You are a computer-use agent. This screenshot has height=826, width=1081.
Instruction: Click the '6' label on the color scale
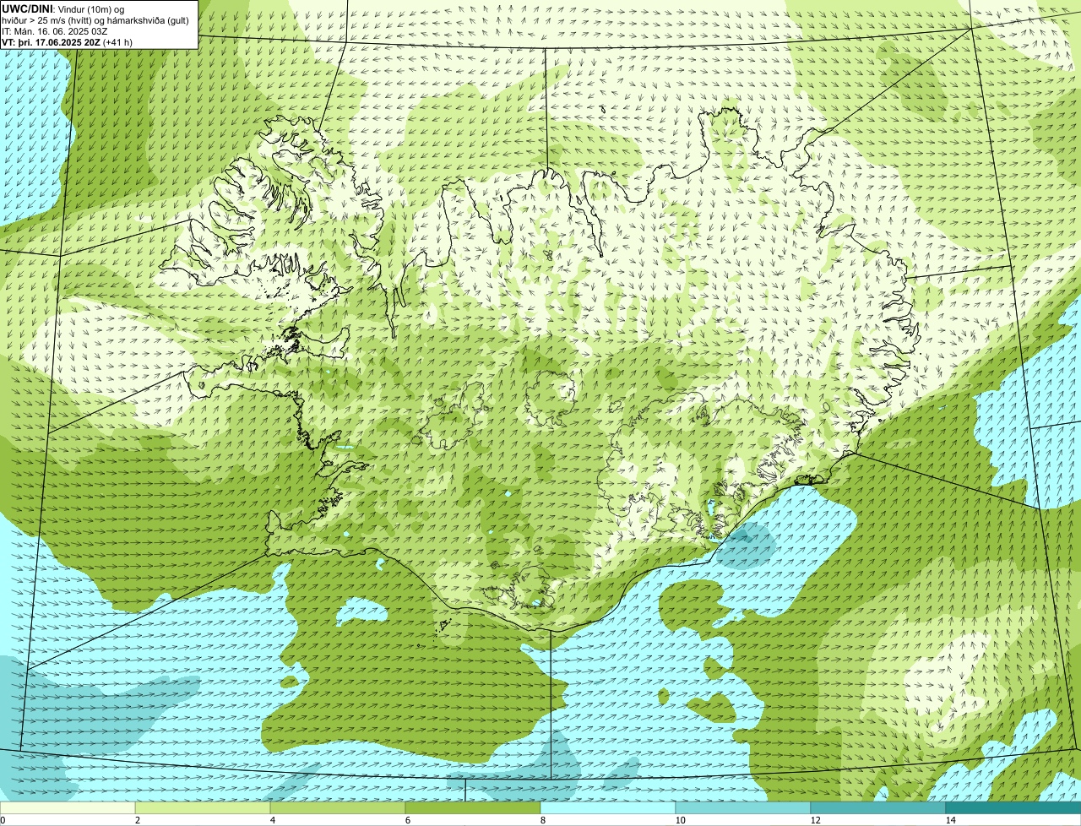pos(407,820)
